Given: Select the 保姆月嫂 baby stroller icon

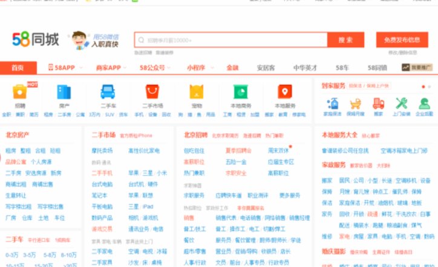Looking at the screenshot, I should coord(355,104).
